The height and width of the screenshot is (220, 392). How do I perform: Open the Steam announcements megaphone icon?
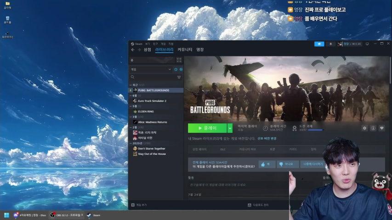click(x=319, y=44)
